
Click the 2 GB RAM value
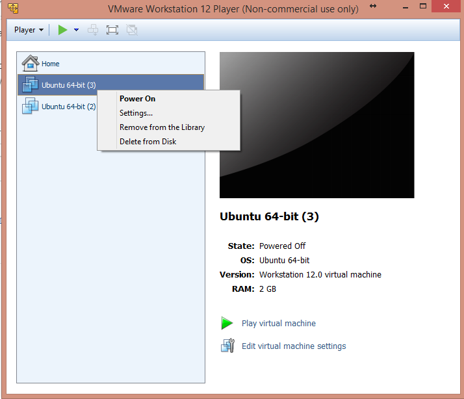[268, 289]
